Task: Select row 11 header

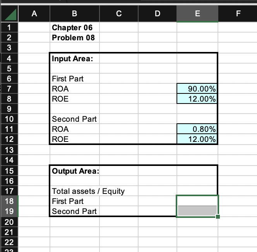Action: (9, 129)
